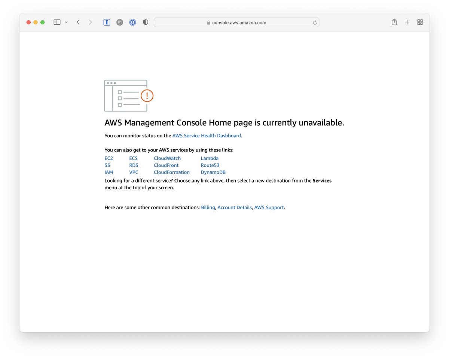Go forward with the right arrow
The height and width of the screenshot is (358, 449).
[x=90, y=22]
